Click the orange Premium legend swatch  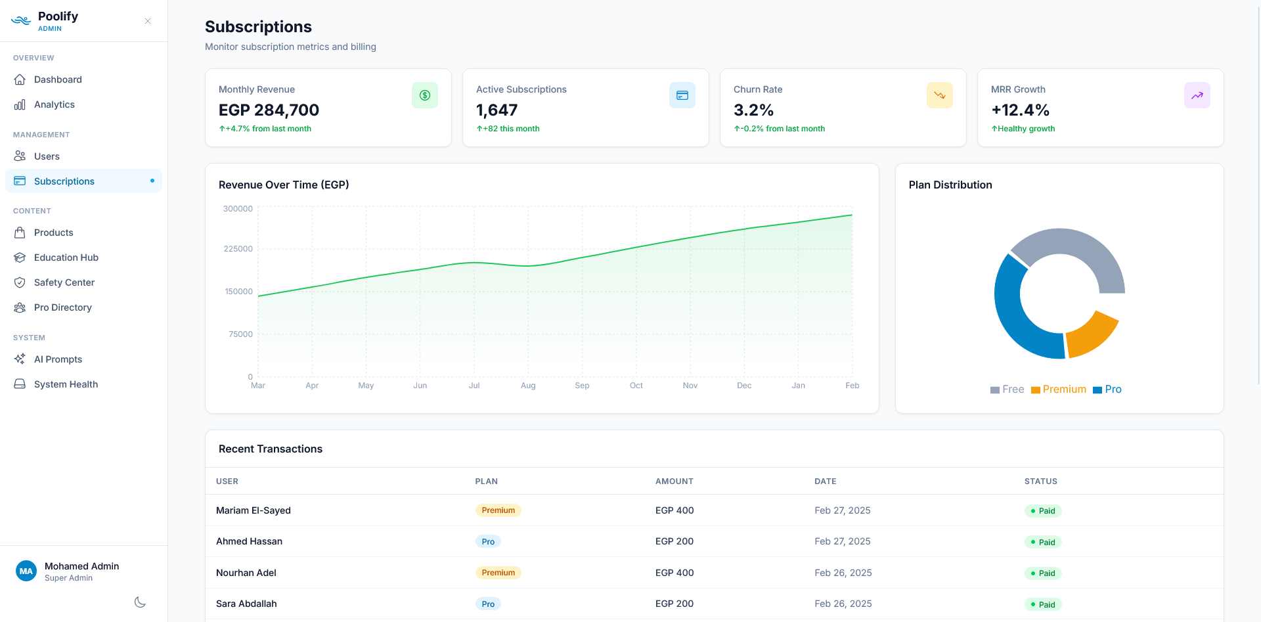(1035, 390)
